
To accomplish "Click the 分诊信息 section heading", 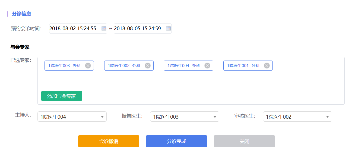I will 21,14.
